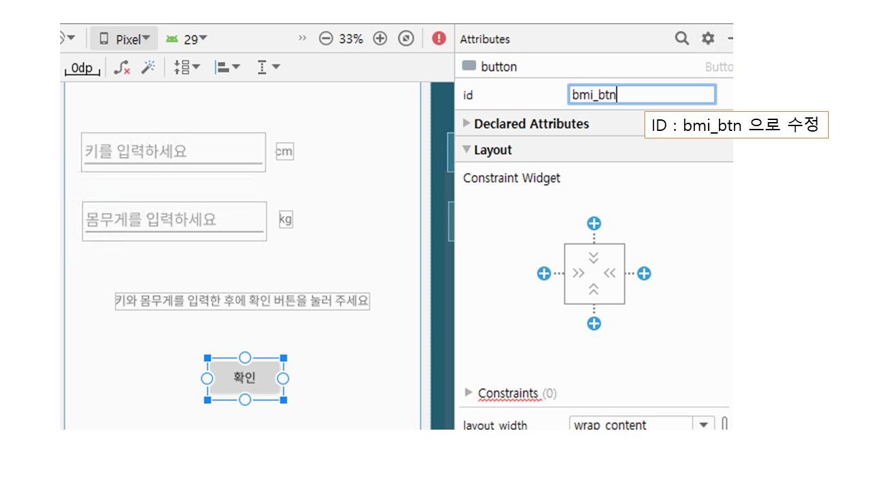Click the zoom in plus icon

[x=380, y=39]
